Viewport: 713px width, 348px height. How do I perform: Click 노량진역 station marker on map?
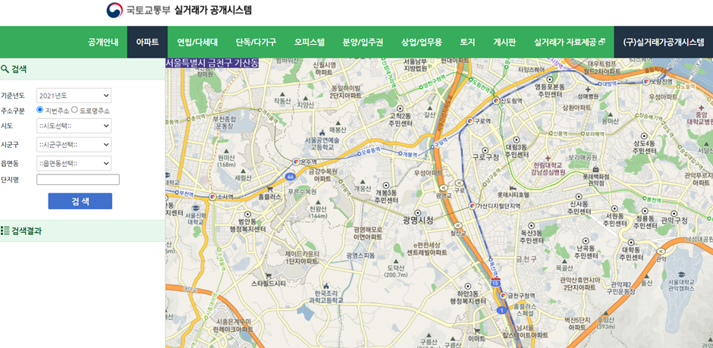[x=645, y=81]
